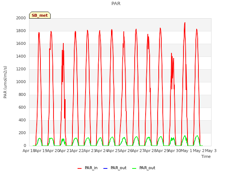Click the 400 y-axis tick label
Viewport: 233px width, 175px height.
[22, 120]
